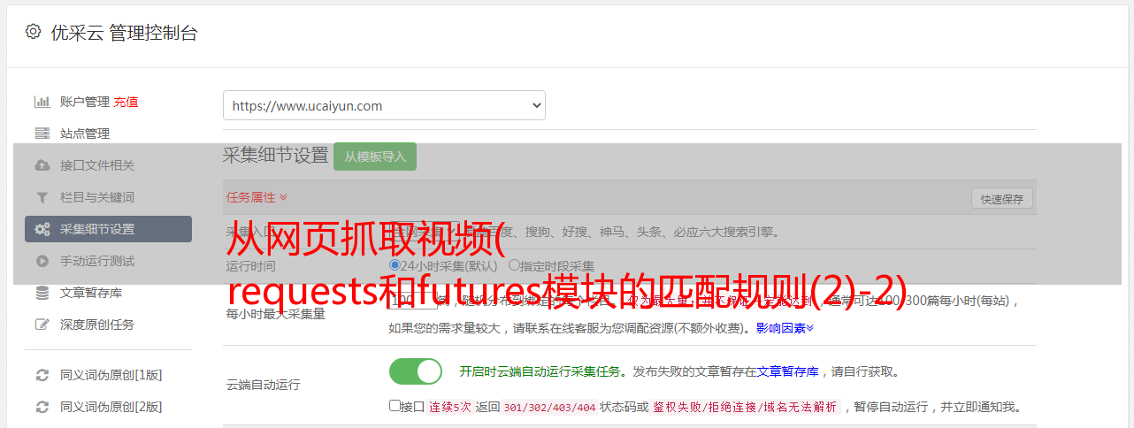
Task: Click the gear icon beside 优采云 title
Action: point(33,32)
